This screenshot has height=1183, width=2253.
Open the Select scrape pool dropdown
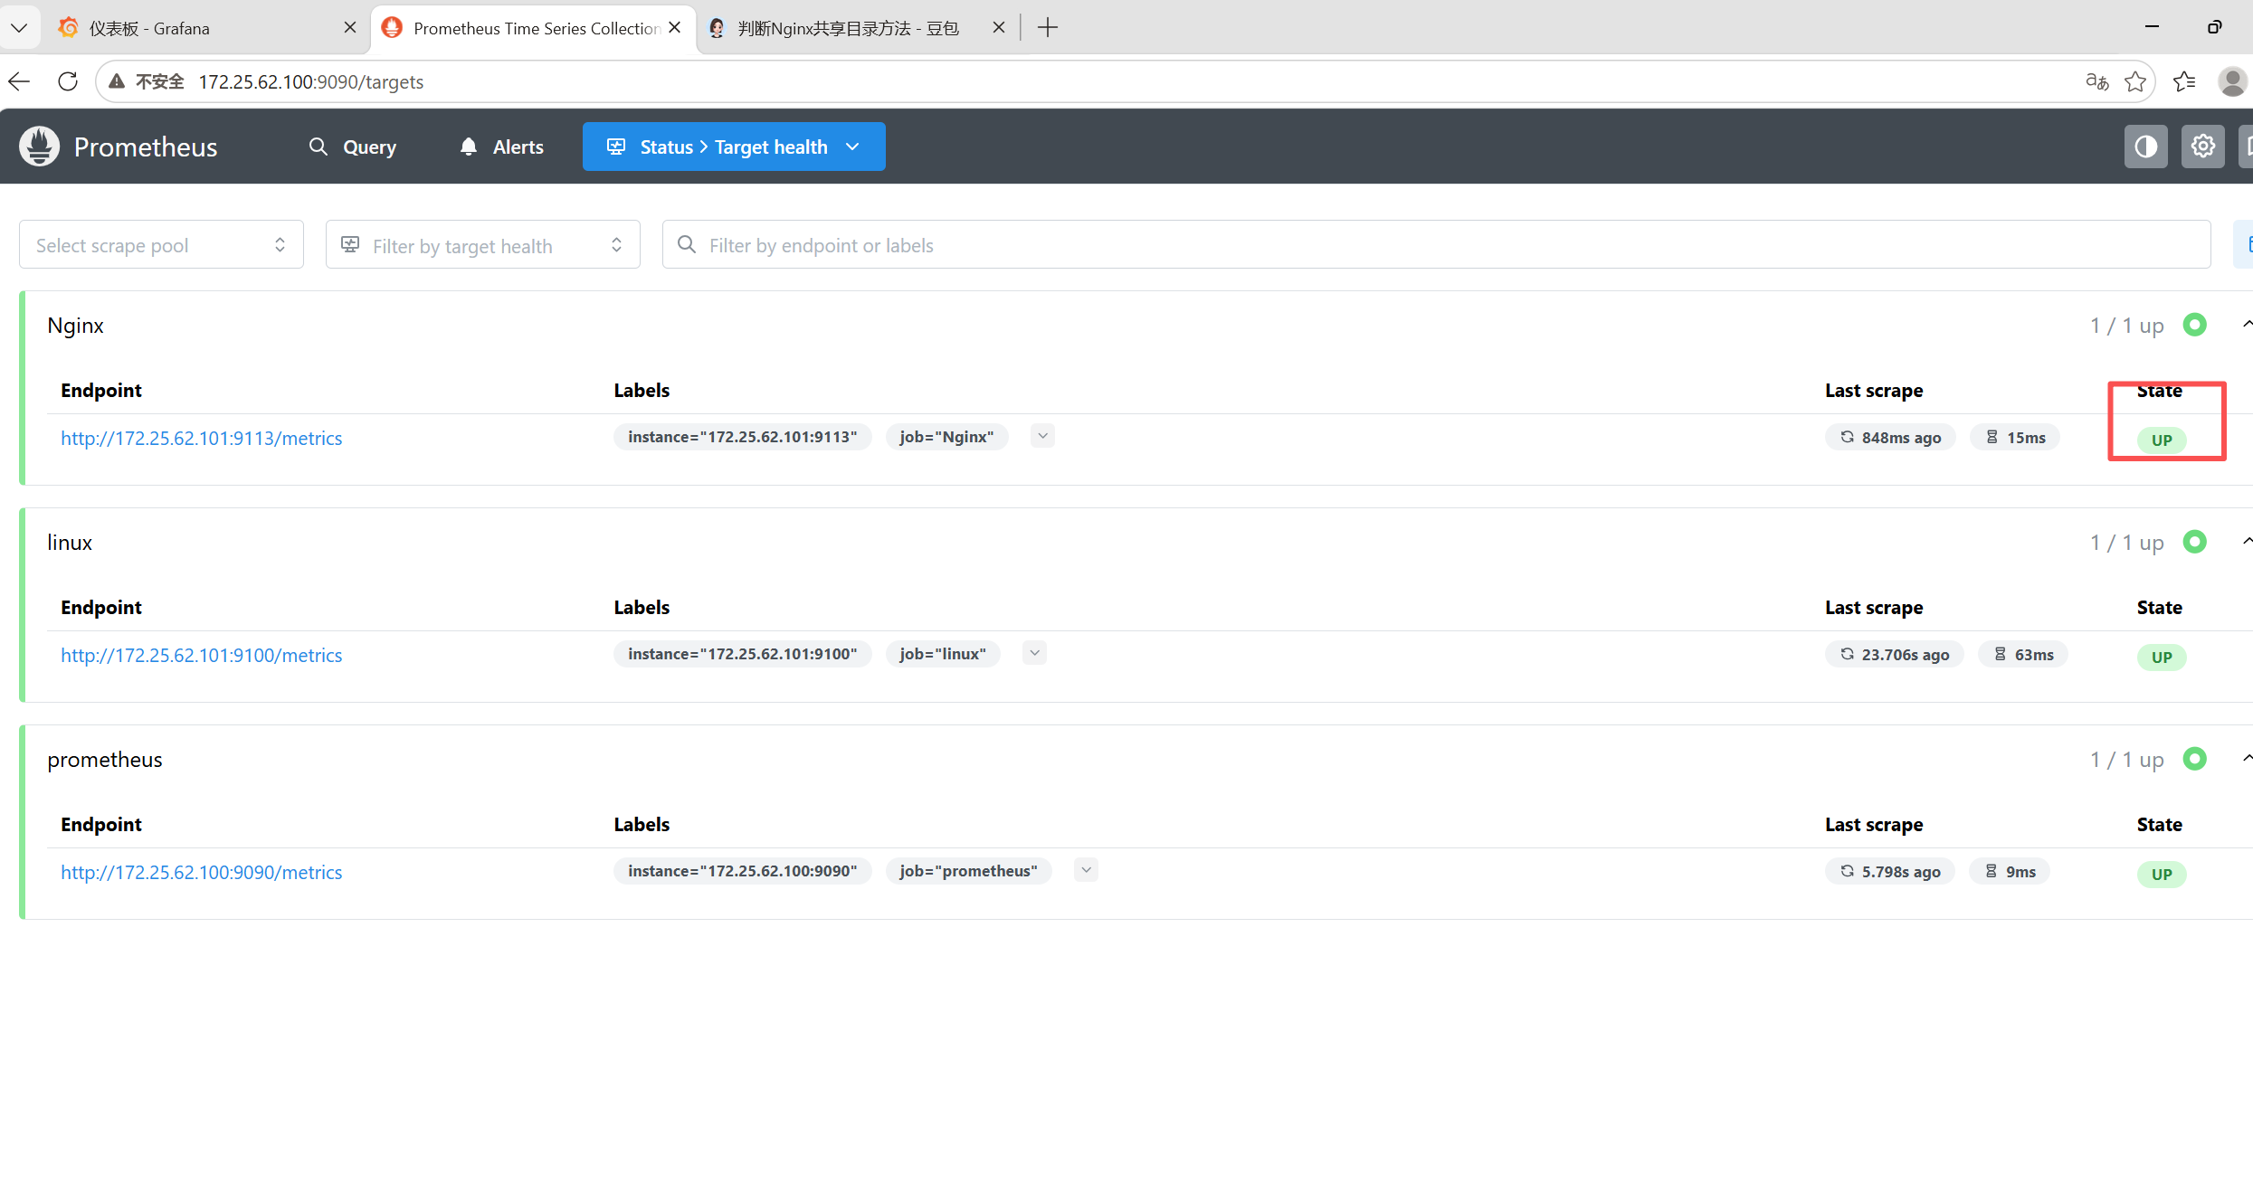coord(161,245)
